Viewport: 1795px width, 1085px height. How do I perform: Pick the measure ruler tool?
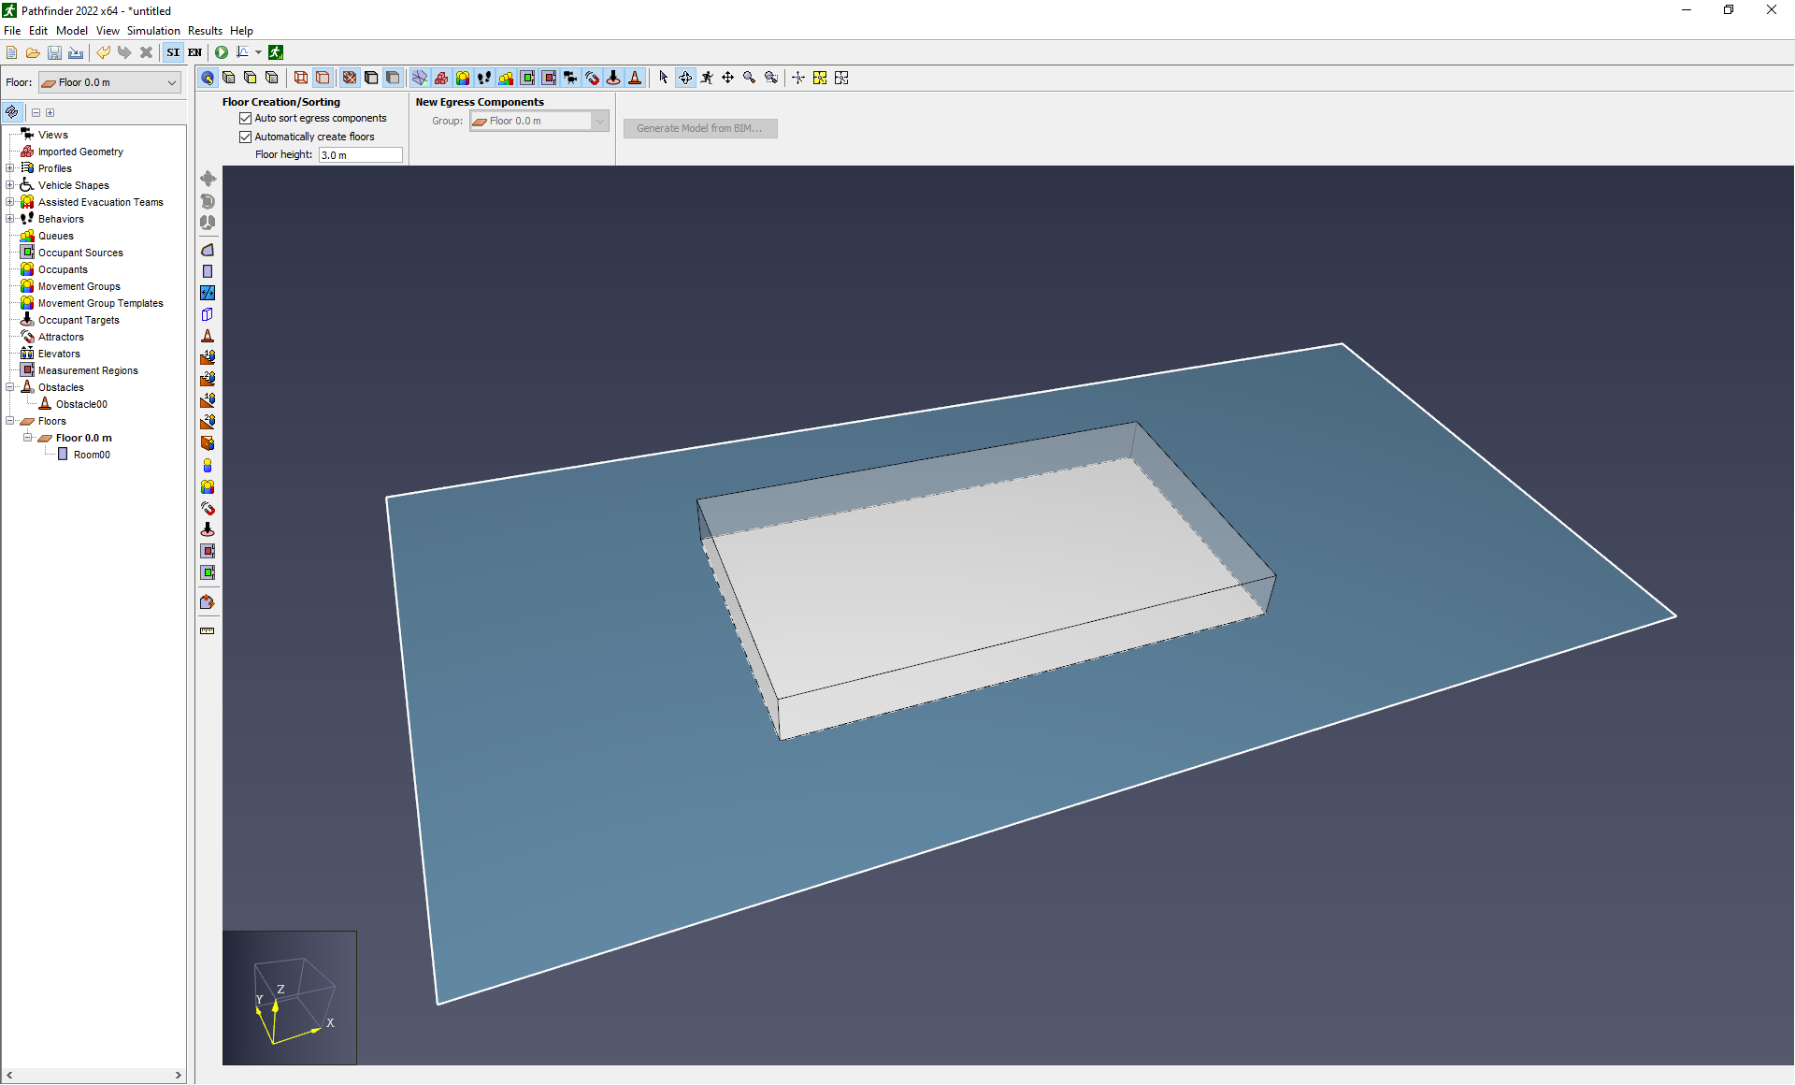coord(208,630)
